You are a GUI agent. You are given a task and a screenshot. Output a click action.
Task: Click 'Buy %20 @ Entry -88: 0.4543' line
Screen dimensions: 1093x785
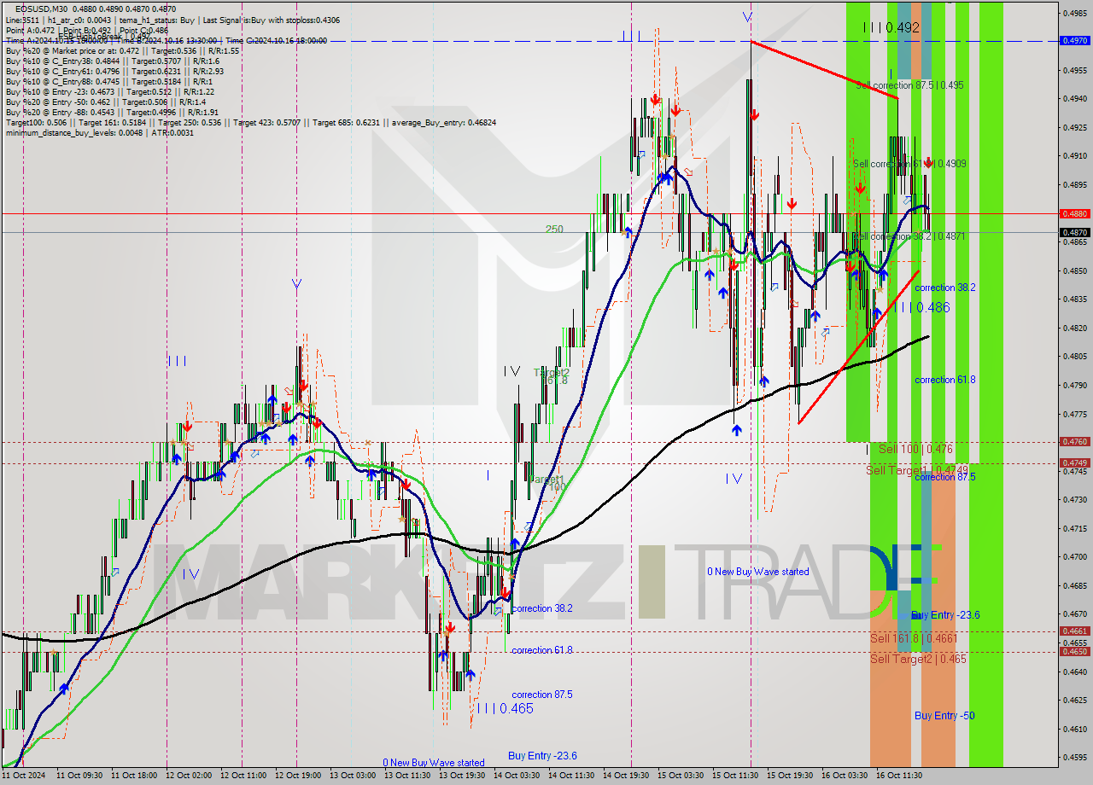[x=112, y=113]
